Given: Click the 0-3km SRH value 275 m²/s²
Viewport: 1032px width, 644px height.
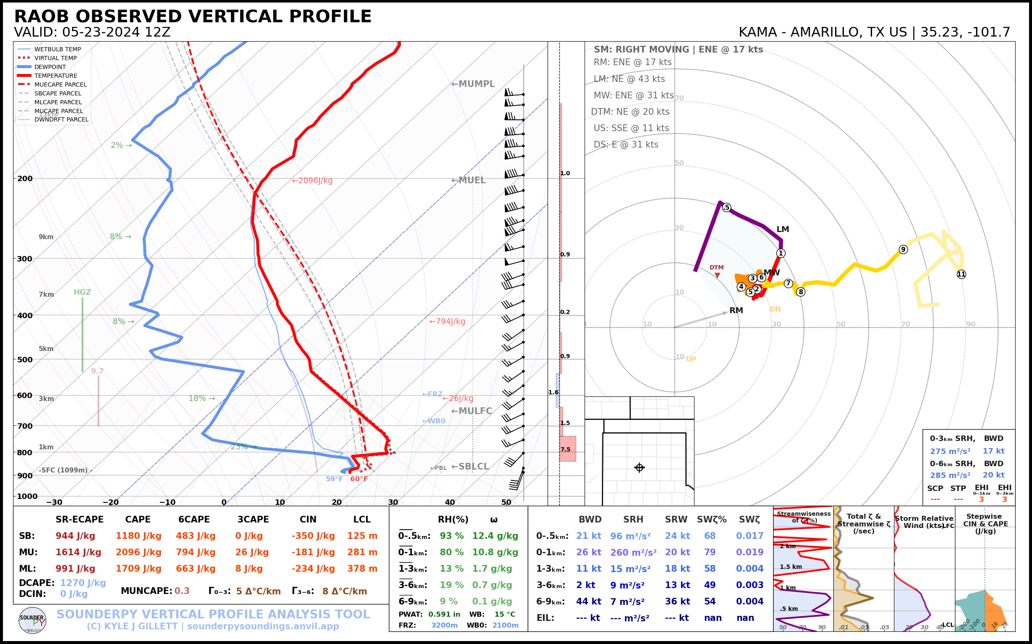Looking at the screenshot, I should (950, 451).
